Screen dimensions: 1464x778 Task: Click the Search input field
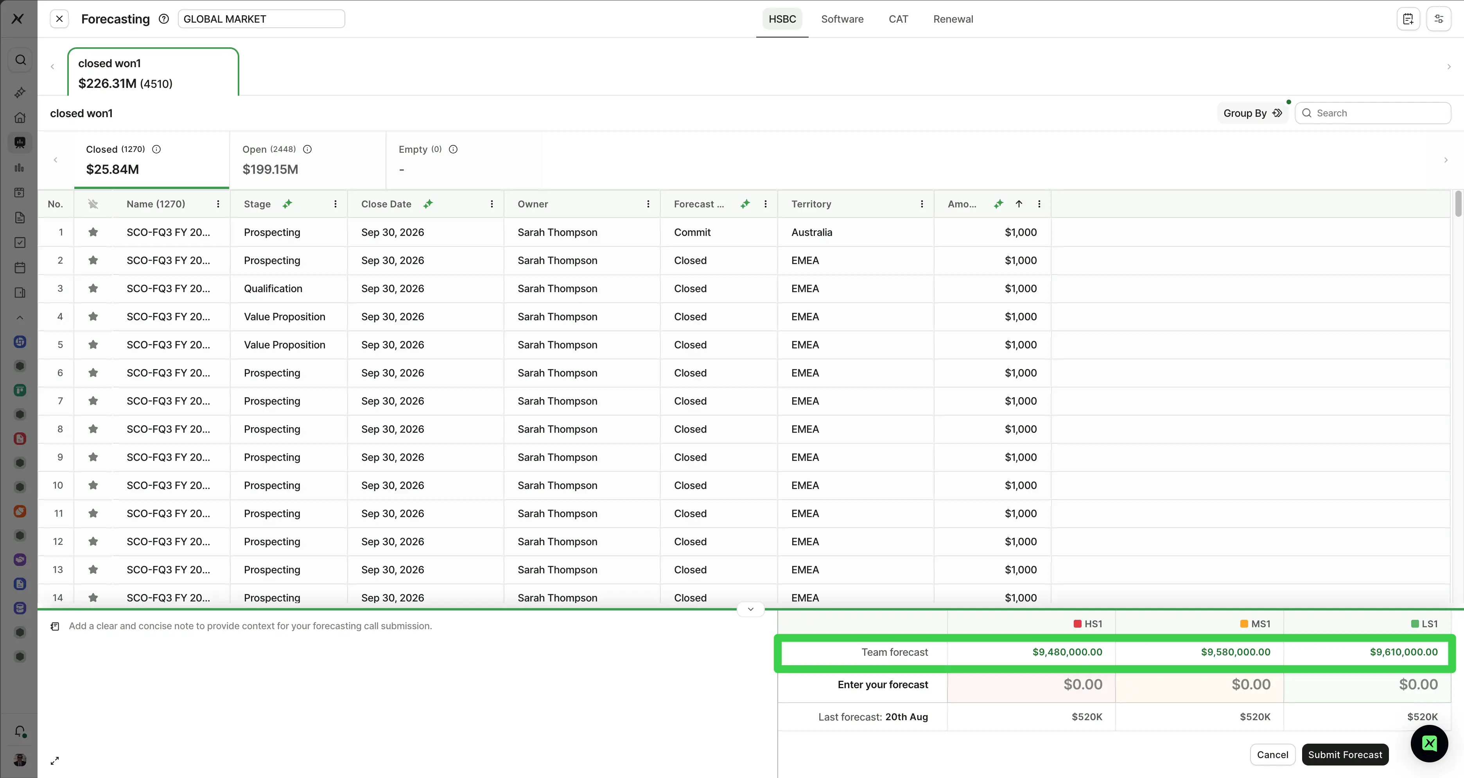[1372, 113]
